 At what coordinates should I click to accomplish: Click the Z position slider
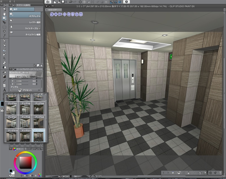pyautogui.click(x=22, y=84)
